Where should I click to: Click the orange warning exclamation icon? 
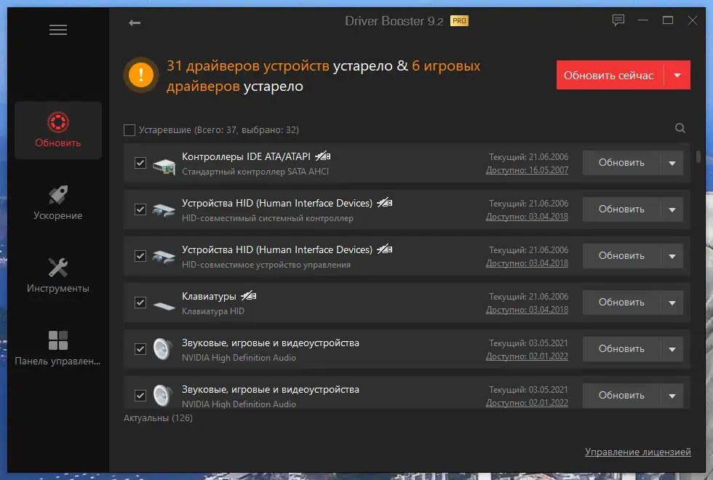[141, 74]
